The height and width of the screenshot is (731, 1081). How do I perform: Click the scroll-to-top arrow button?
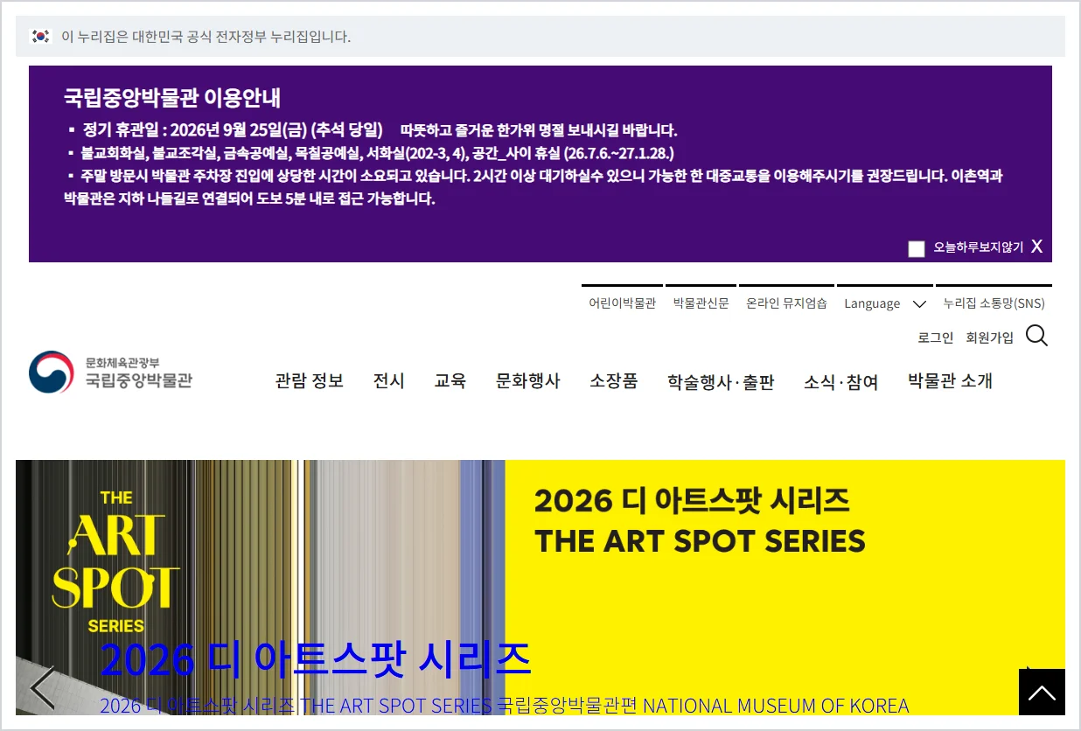[x=1042, y=693]
